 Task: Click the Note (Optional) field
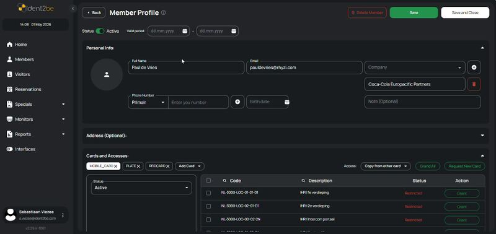click(423, 102)
